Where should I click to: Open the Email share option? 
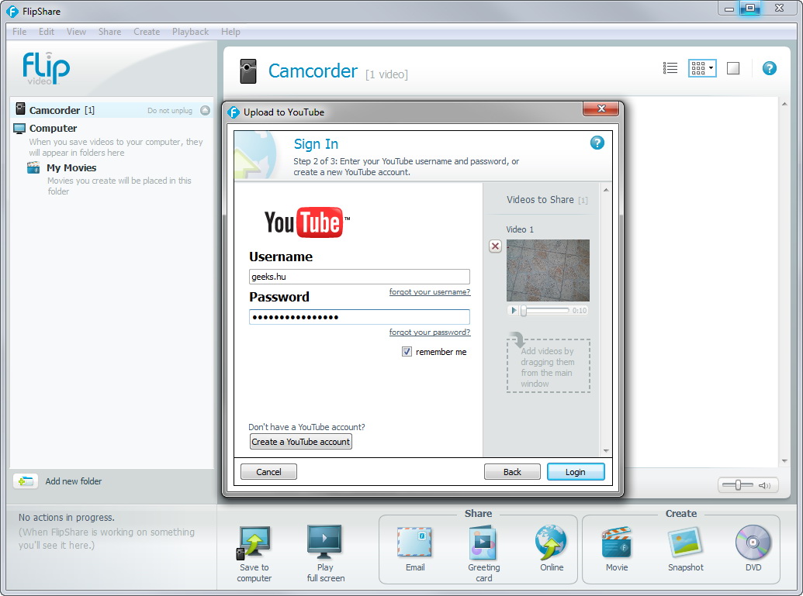click(414, 543)
